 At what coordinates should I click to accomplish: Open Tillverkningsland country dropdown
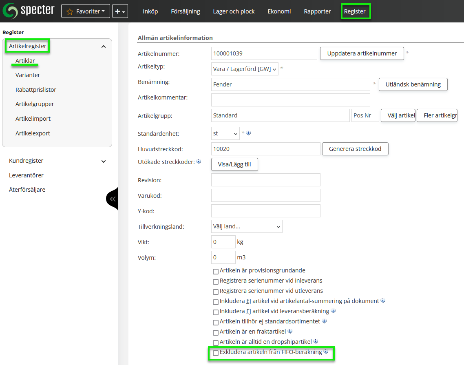pyautogui.click(x=247, y=226)
